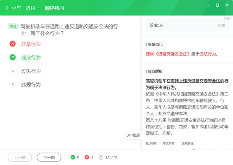Go to previous question 上一题
This screenshot has height=165, width=233.
tap(20, 157)
